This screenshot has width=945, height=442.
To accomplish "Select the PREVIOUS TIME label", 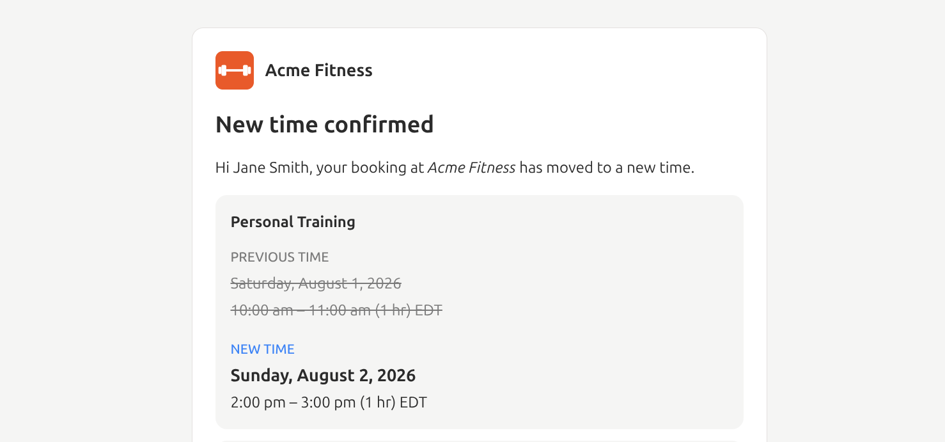I will pos(279,257).
